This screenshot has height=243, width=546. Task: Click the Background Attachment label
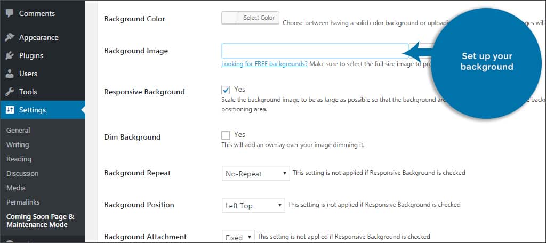[145, 237]
